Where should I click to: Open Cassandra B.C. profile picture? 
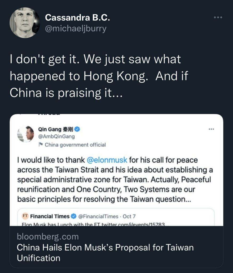(x=24, y=23)
